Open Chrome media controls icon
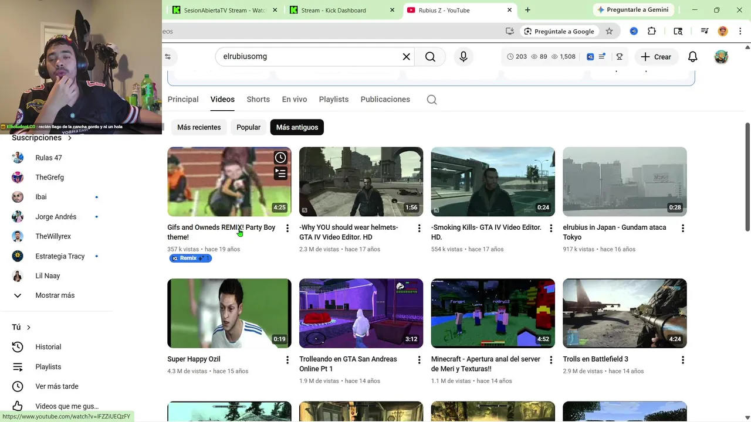This screenshot has height=422, width=751. (x=704, y=31)
